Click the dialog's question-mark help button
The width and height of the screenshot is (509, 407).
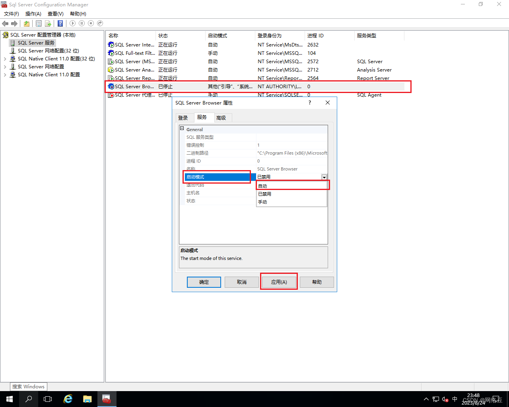310,103
